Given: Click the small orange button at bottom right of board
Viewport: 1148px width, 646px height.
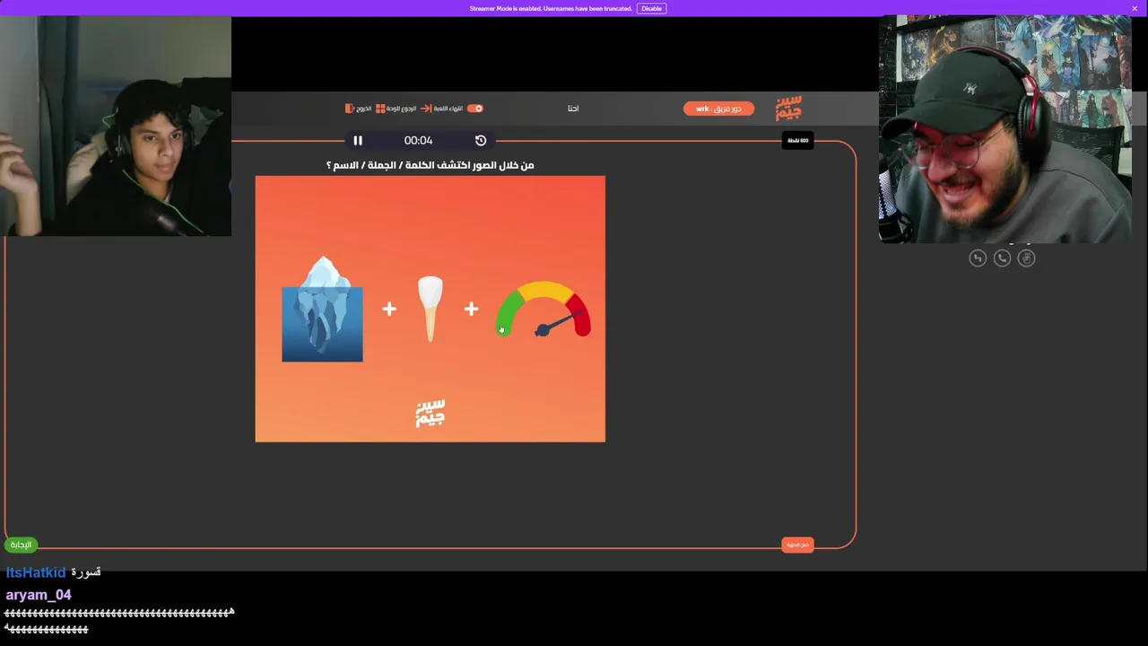Looking at the screenshot, I should pos(797,545).
